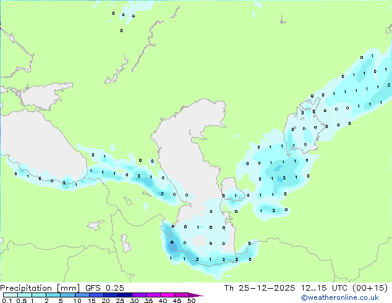Click the 30–35 mm purple swatch
This screenshot has height=303, width=392.
[x=139, y=295]
